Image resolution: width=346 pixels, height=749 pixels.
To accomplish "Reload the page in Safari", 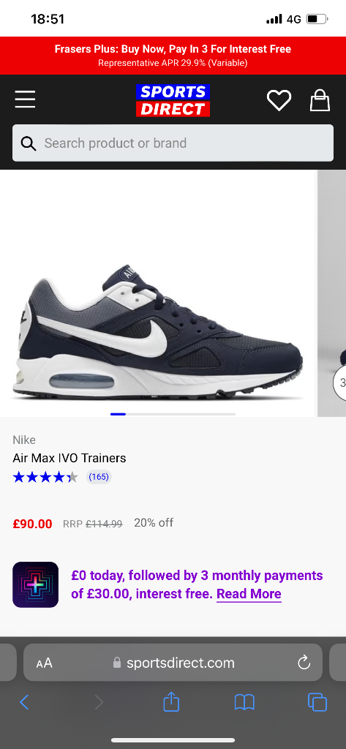I will [x=304, y=663].
